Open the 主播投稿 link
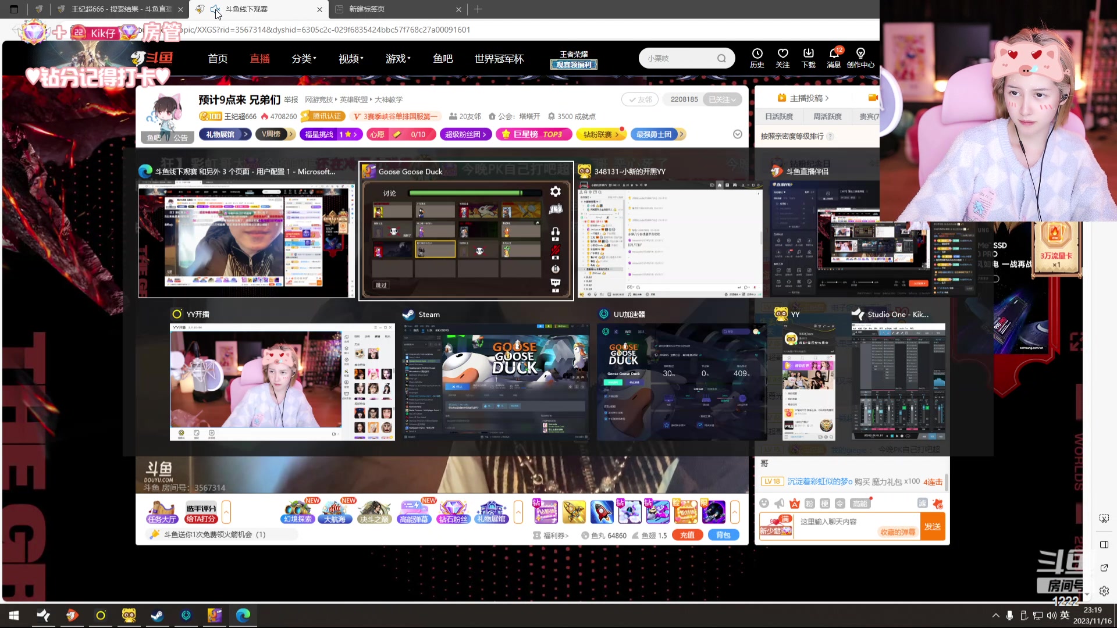This screenshot has height=628, width=1117. (x=803, y=98)
